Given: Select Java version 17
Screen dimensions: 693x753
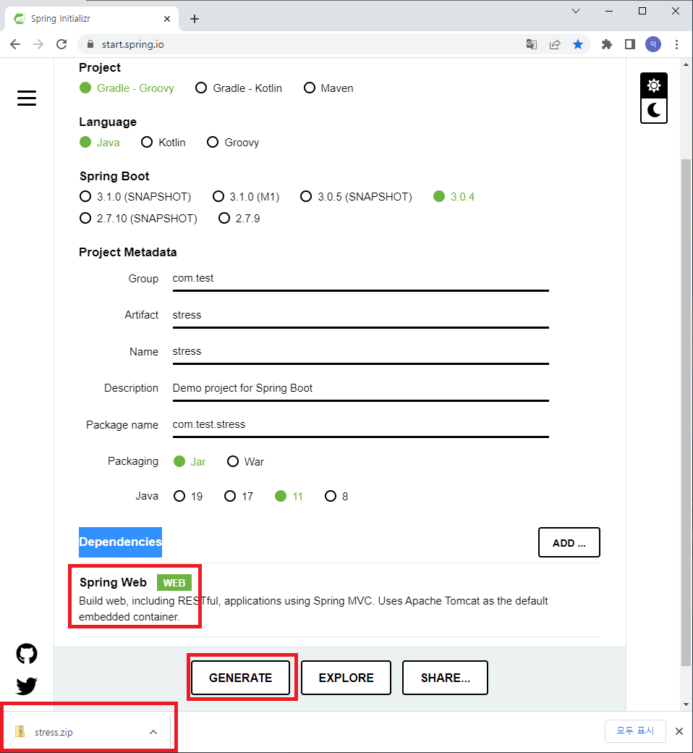Looking at the screenshot, I should tap(239, 496).
